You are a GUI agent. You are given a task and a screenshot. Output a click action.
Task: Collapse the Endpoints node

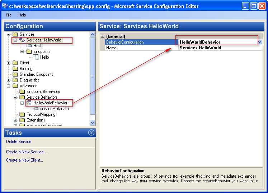tap(22, 51)
